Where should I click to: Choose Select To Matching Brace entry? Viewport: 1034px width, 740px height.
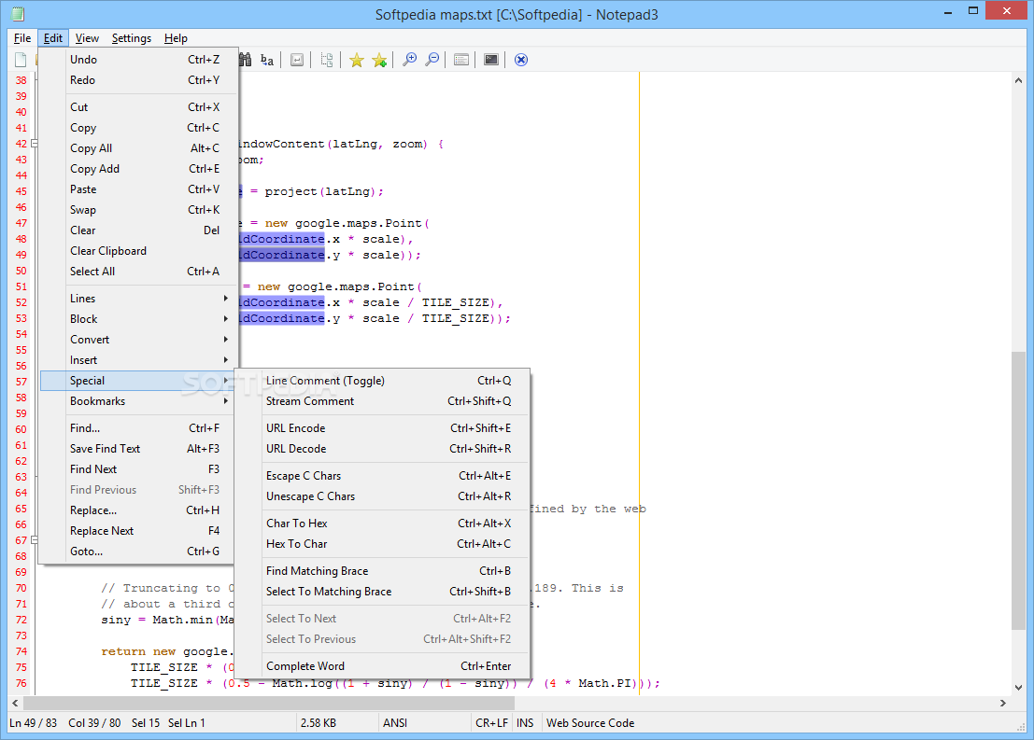coord(382,592)
